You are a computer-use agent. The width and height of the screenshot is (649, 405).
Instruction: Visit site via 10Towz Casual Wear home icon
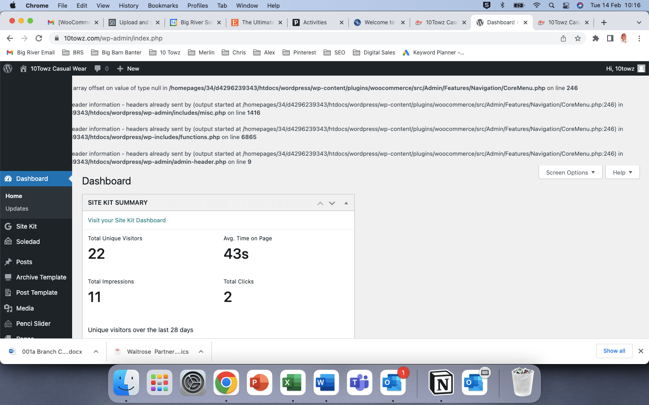[23, 68]
